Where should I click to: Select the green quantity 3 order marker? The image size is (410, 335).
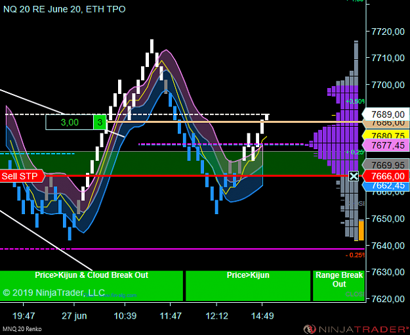(x=100, y=122)
